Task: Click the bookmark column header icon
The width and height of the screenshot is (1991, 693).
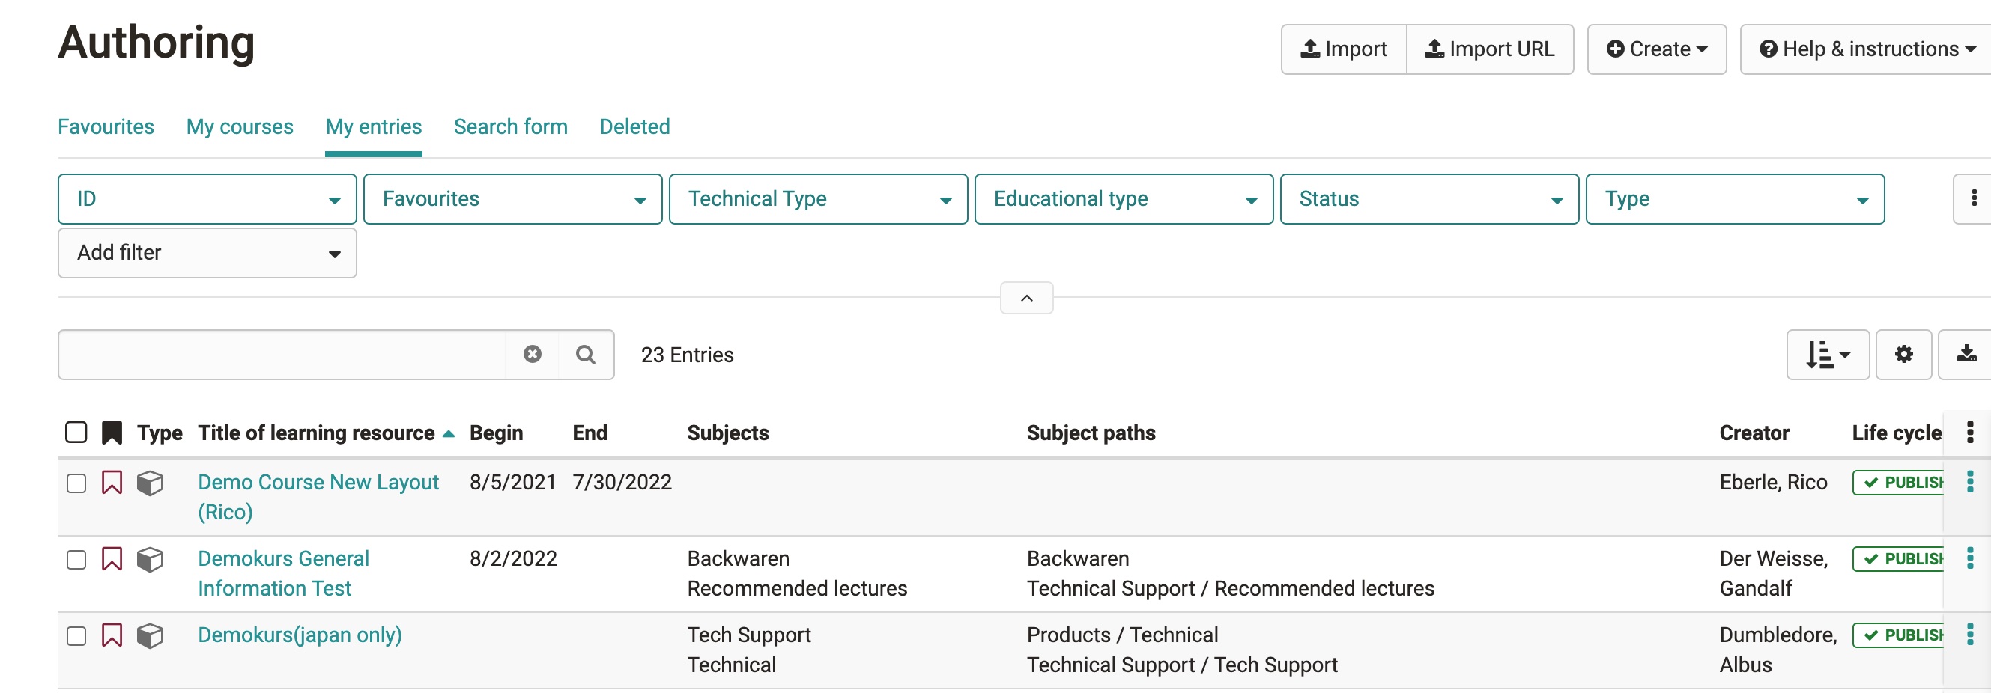Action: pyautogui.click(x=112, y=433)
